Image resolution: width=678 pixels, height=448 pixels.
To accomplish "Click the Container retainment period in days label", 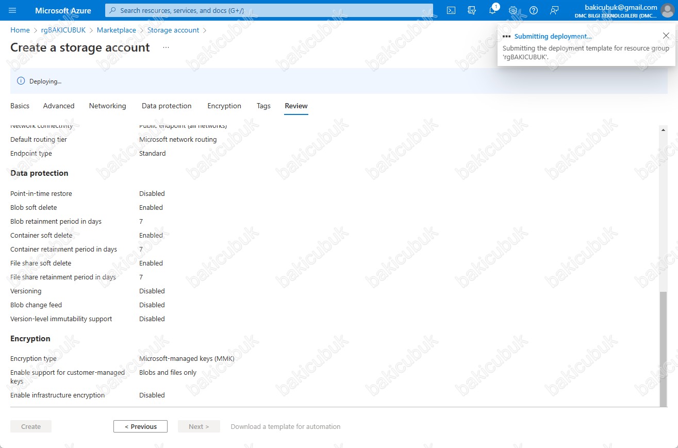I will pyautogui.click(x=64, y=250).
